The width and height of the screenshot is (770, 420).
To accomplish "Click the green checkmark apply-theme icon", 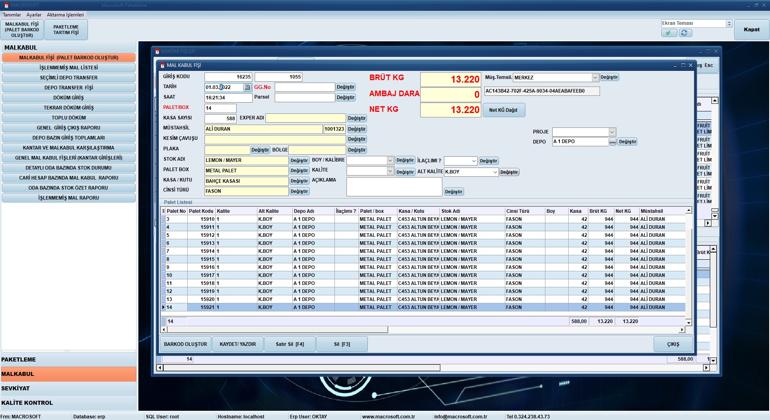I will coord(669,33).
